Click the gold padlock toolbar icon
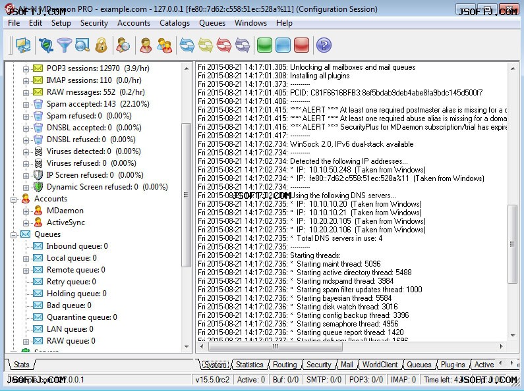The height and width of the screenshot is (391, 524). click(x=101, y=45)
